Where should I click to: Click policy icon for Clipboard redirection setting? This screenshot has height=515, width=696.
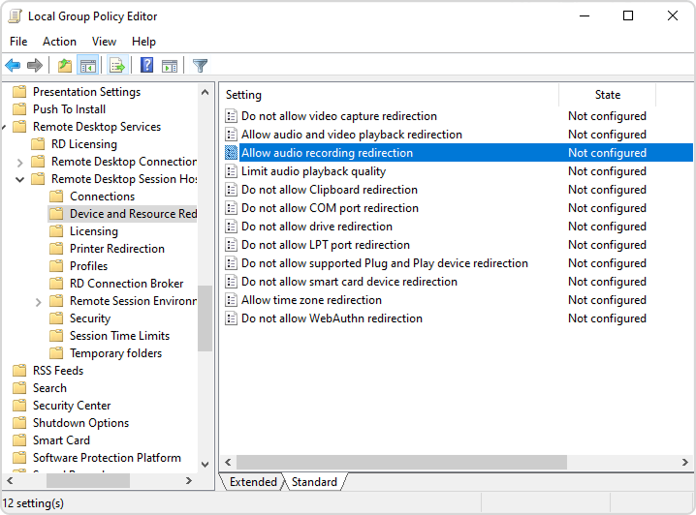(232, 190)
